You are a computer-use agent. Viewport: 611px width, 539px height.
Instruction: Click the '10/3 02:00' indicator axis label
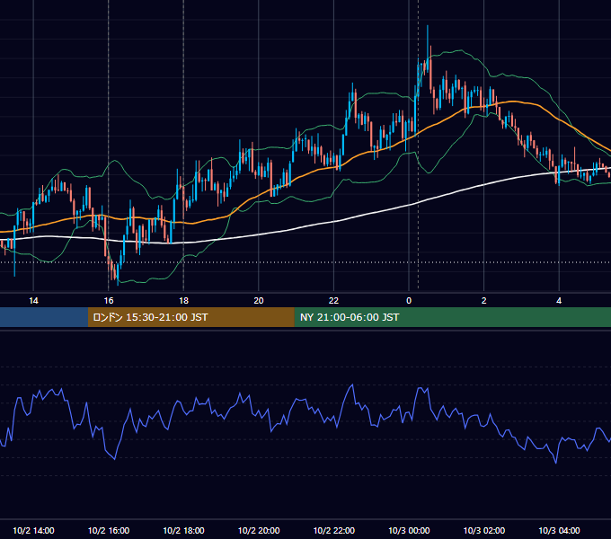pos(484,530)
